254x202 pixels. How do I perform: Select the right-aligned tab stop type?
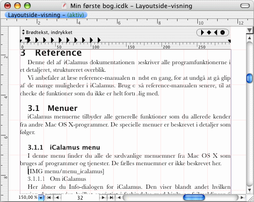[216, 33]
